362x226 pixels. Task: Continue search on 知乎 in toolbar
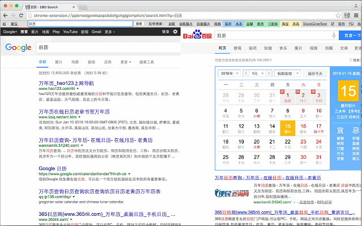coord(228,24)
